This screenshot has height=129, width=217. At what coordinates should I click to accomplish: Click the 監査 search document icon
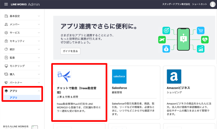click(x=6, y=58)
